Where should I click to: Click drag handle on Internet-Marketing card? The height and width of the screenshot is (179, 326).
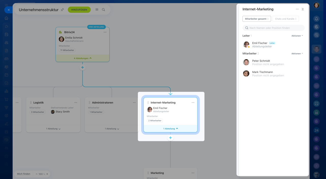(148, 103)
